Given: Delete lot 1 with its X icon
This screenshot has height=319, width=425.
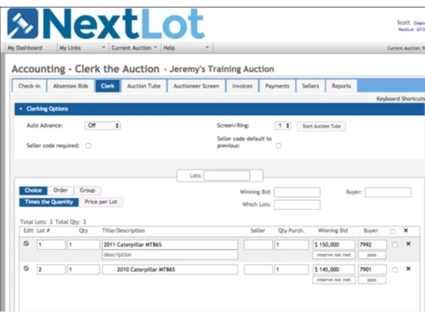Looking at the screenshot, I should click(x=408, y=243).
